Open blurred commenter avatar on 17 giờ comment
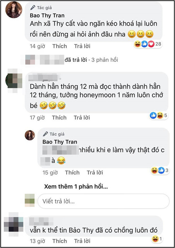 pyautogui.click(x=14, y=81)
